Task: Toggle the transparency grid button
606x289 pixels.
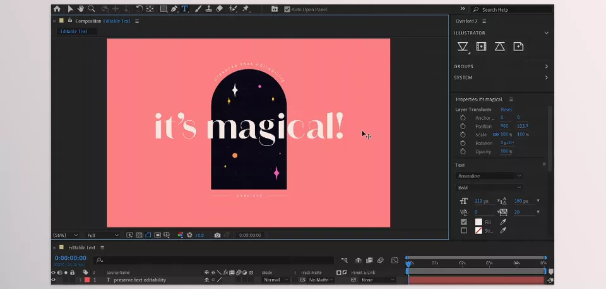Action: (x=139, y=235)
